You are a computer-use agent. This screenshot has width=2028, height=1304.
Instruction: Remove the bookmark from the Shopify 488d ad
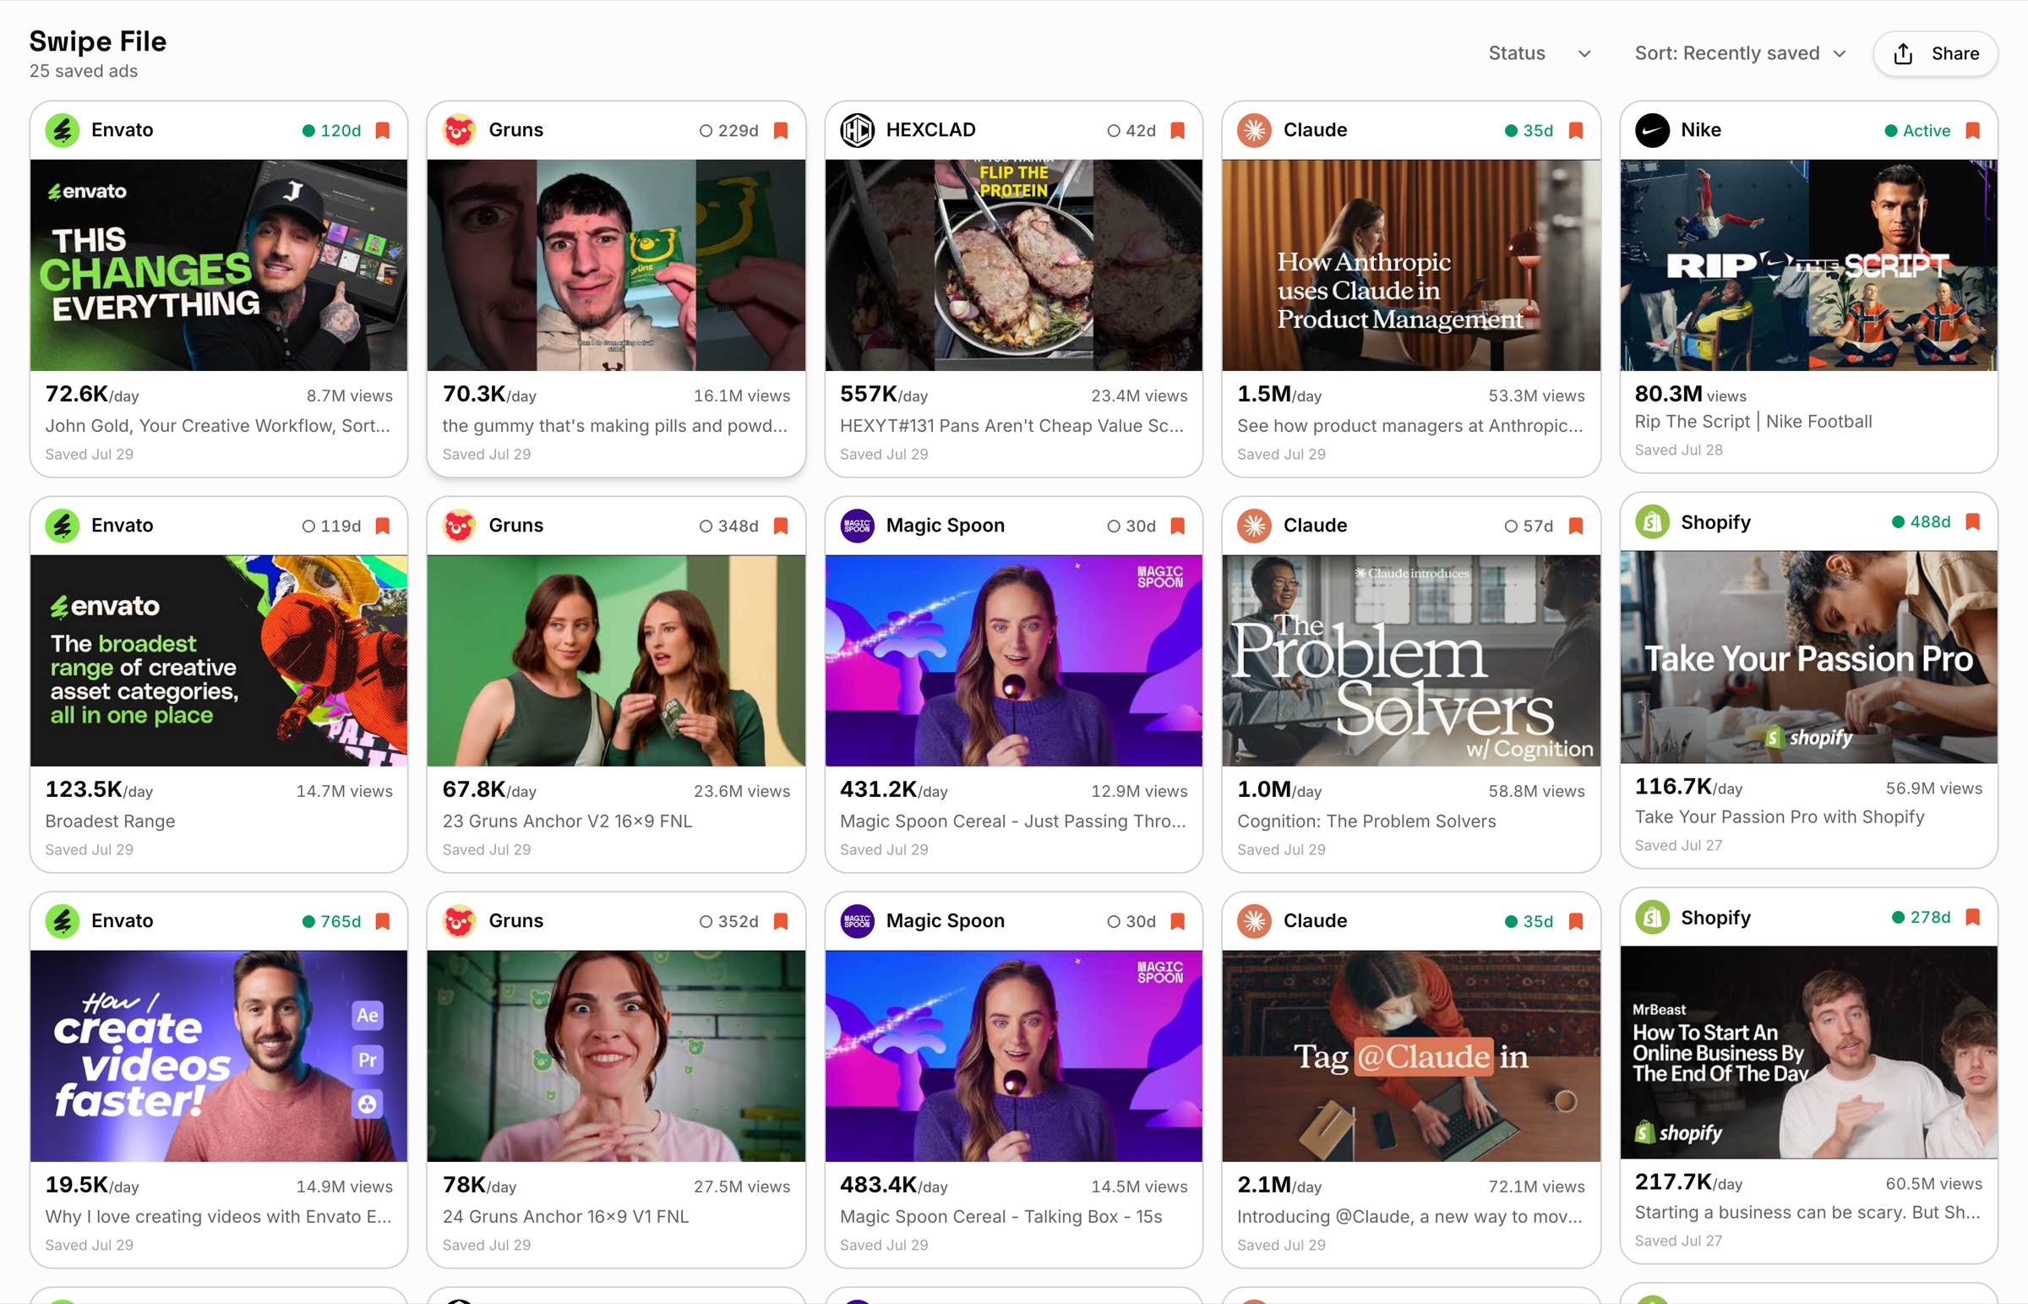click(x=1972, y=521)
